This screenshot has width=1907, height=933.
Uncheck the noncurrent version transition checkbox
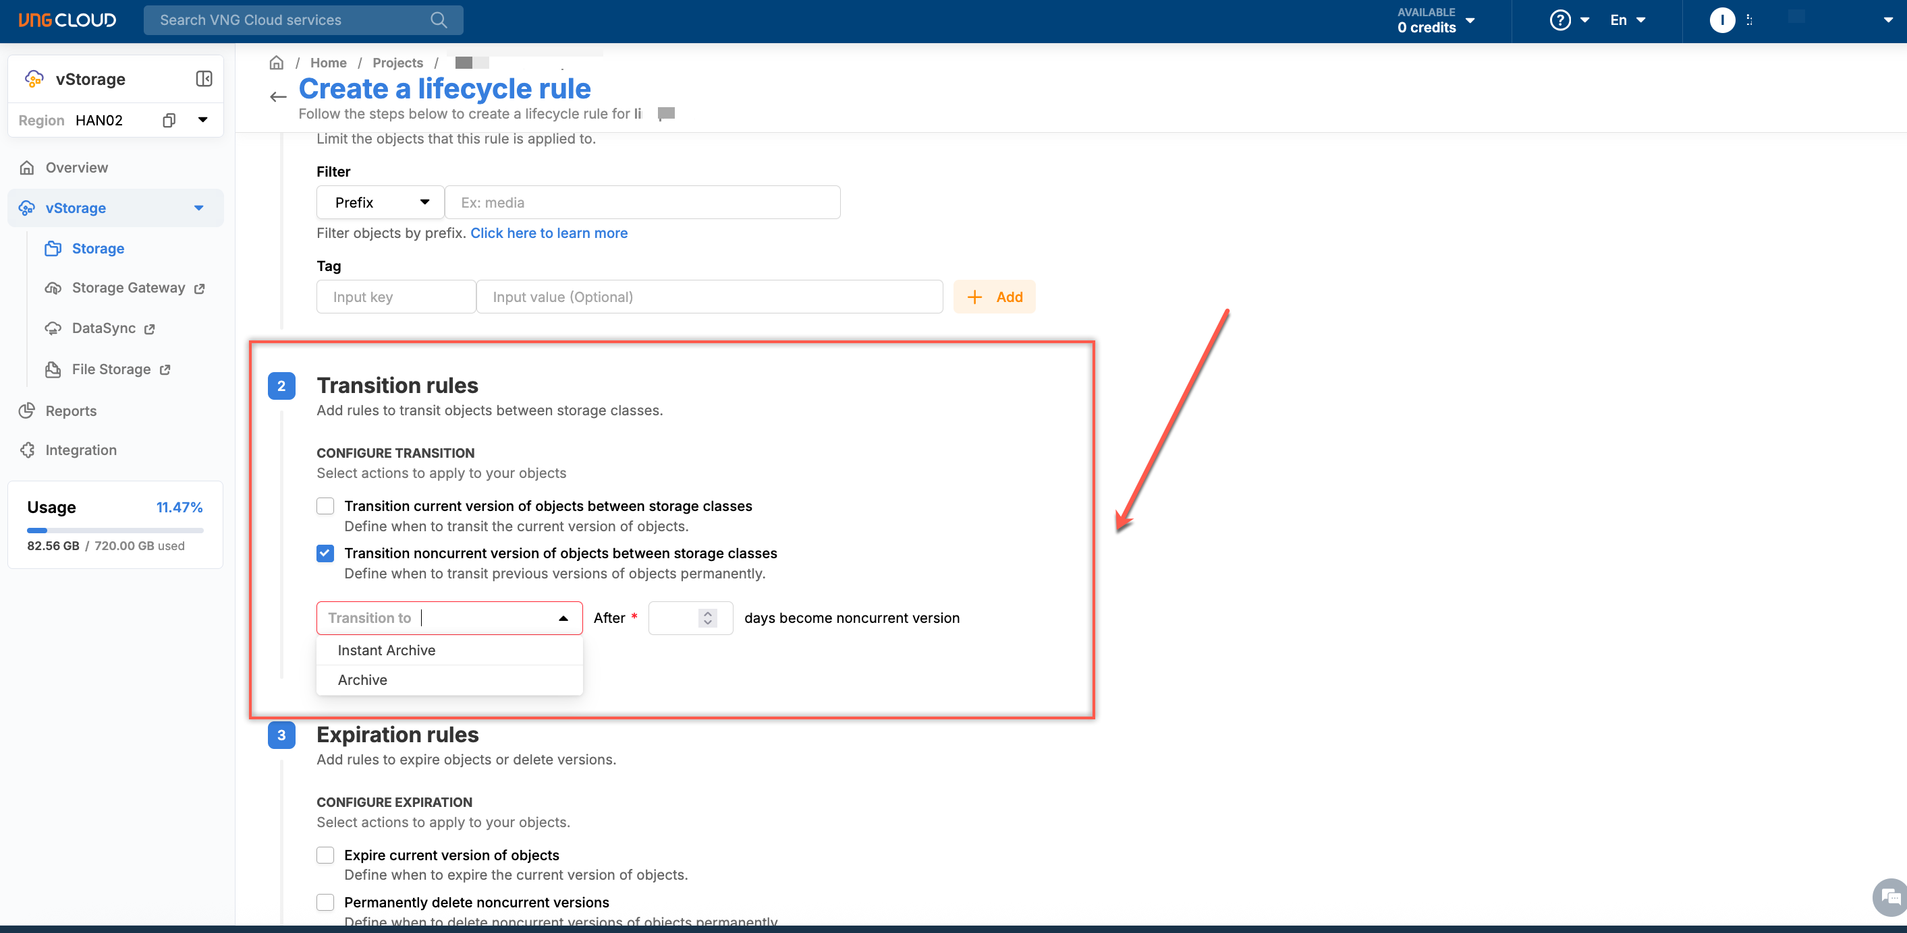click(325, 553)
